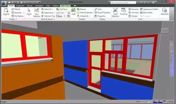Expand the Project panel title
Viewport: 176px width, 104px height.
click(13, 19)
